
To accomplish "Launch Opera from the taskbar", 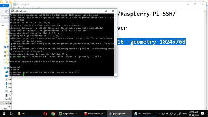I will [45, 114].
